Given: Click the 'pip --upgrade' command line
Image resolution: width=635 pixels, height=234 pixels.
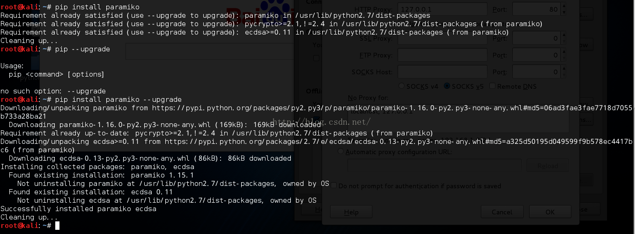Looking at the screenshot, I should coord(82,49).
